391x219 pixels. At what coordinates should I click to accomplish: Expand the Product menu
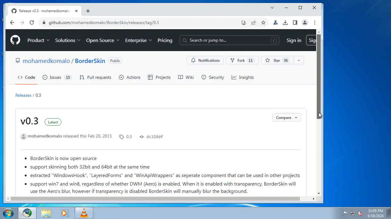pyautogui.click(x=38, y=40)
